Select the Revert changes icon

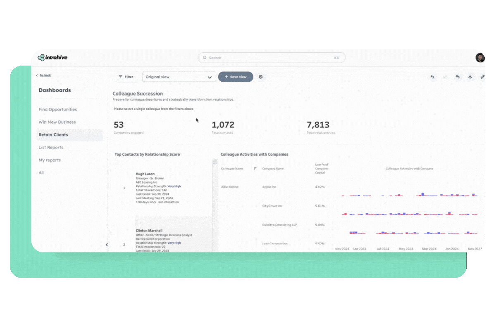pos(458,77)
